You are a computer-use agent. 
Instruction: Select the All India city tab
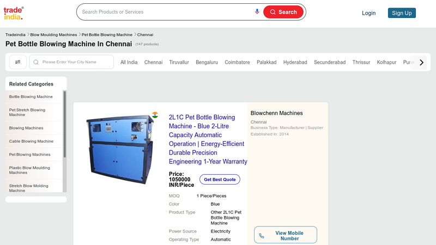point(129,62)
